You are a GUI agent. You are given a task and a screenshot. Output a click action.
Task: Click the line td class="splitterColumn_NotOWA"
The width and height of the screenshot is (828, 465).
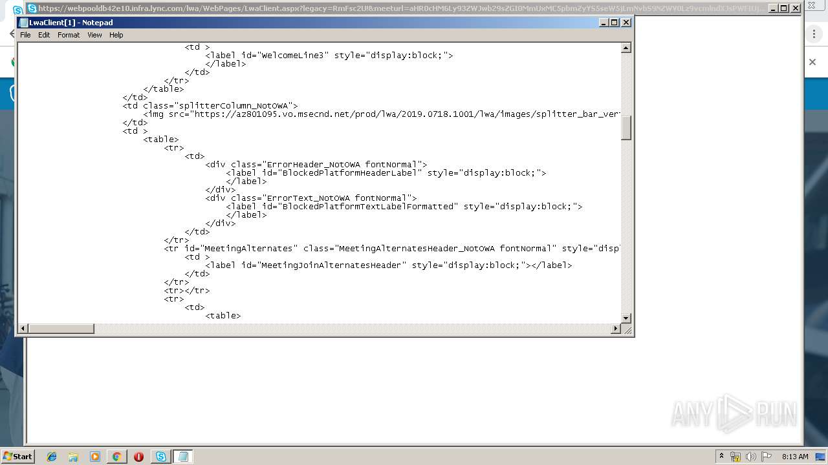210,106
